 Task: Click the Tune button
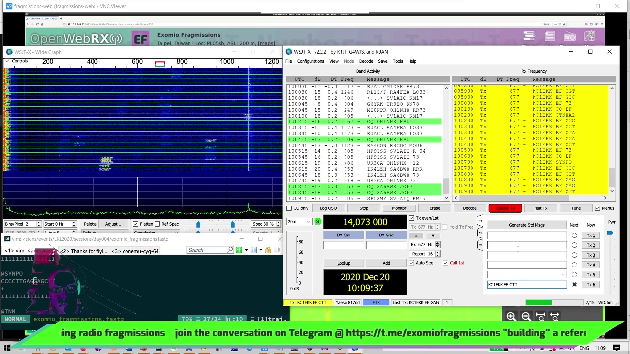tap(576, 208)
